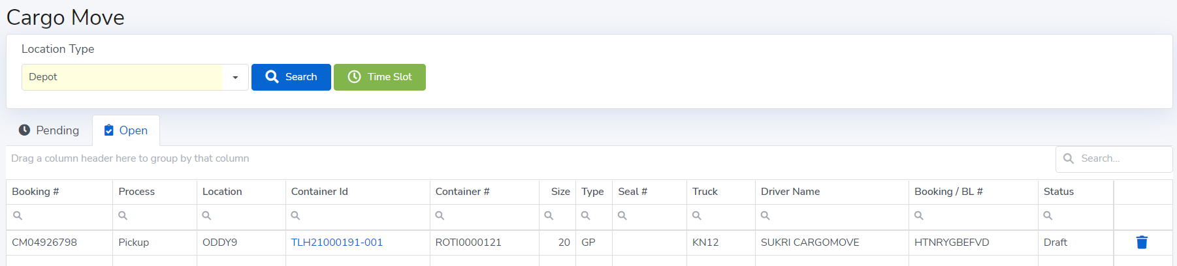Click the Size column filter field
Viewport: 1177px width, 266px height.
563,216
